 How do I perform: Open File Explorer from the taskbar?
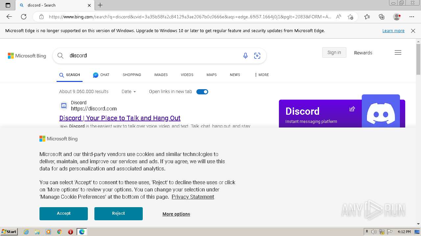pyautogui.click(x=37, y=232)
